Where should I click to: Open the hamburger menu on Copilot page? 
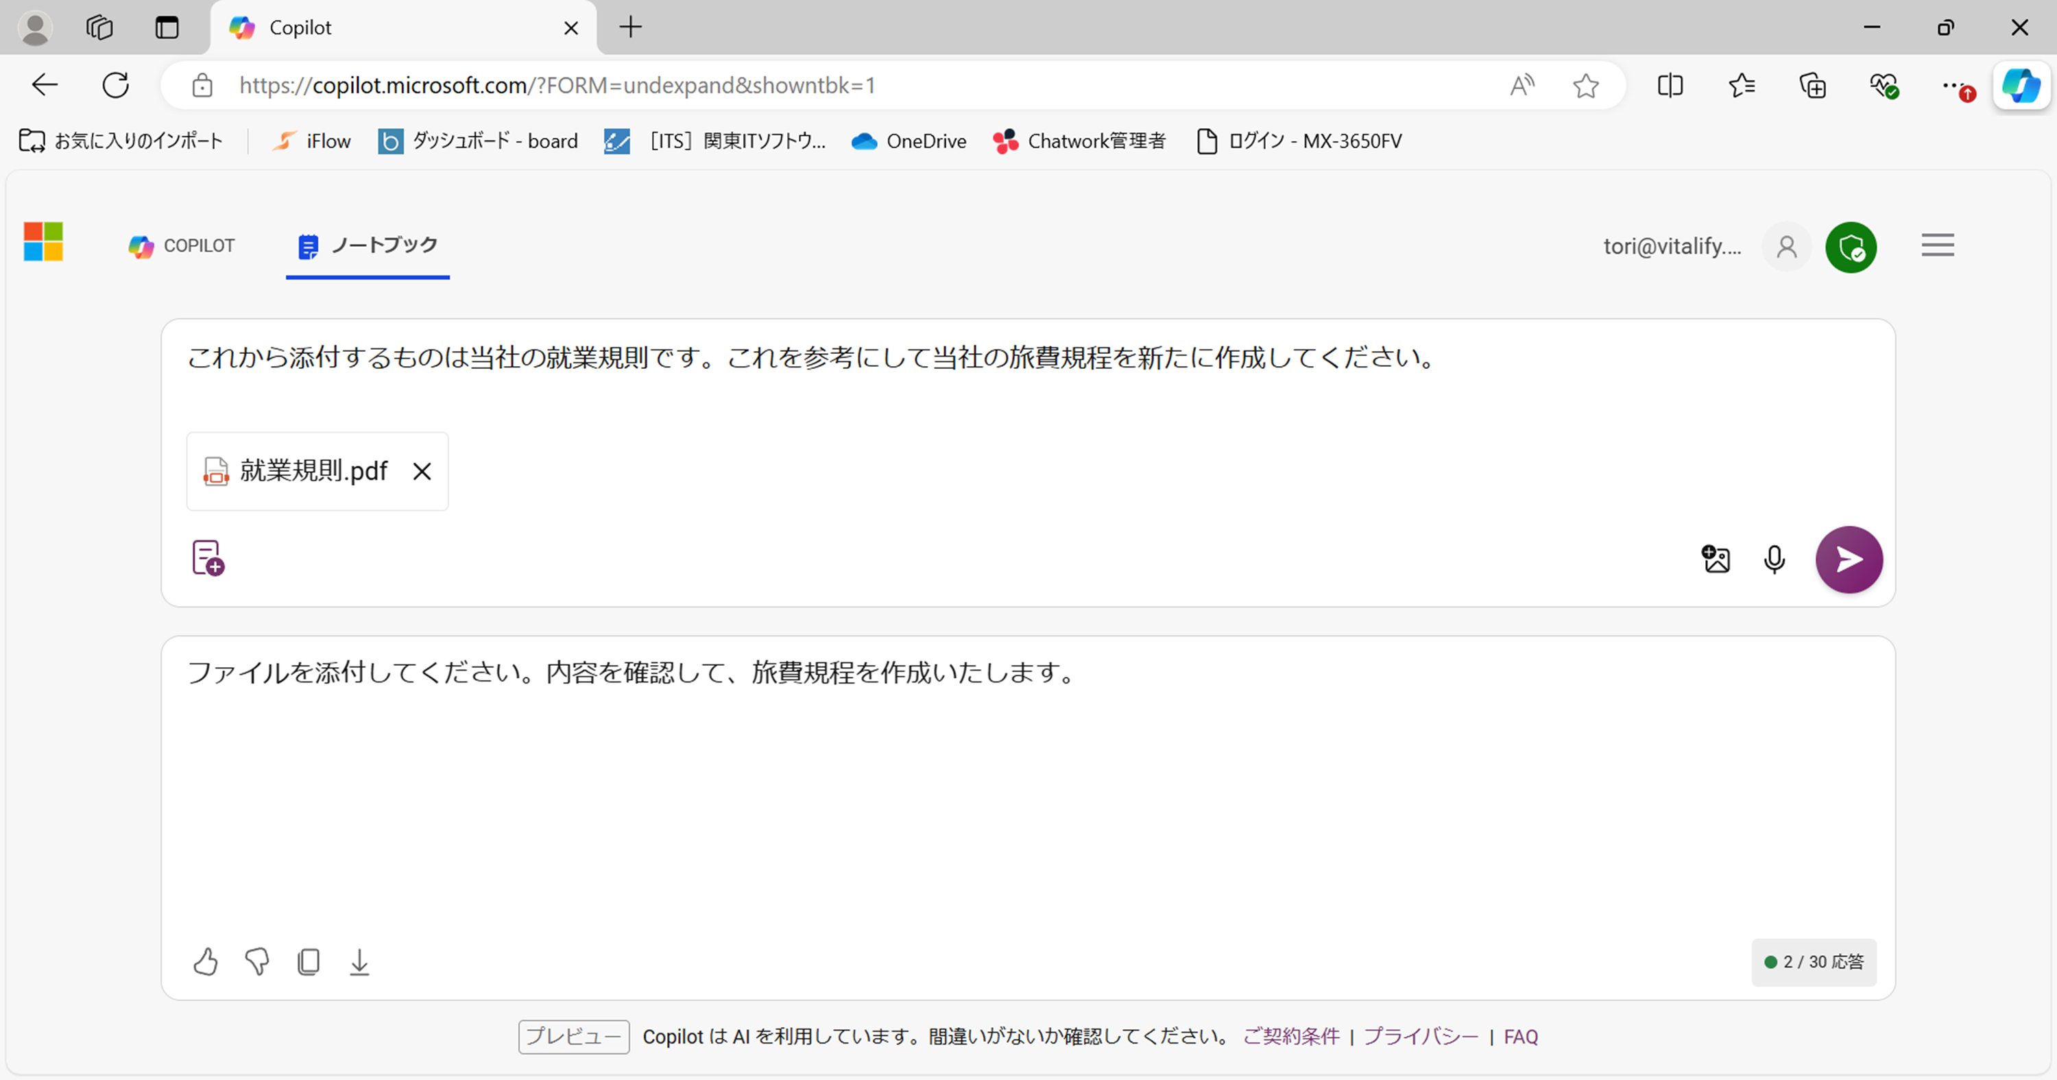coord(1937,245)
